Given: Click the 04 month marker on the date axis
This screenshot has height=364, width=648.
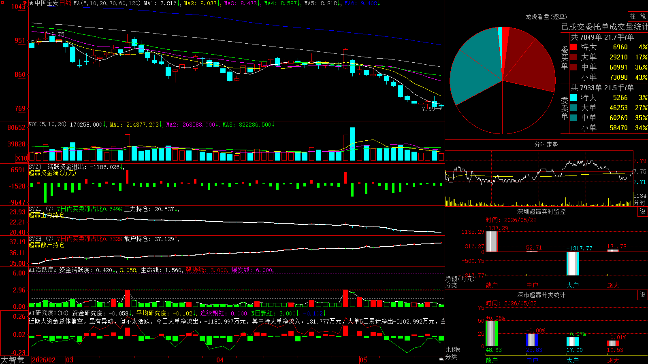Looking at the screenshot, I should (x=220, y=360).
